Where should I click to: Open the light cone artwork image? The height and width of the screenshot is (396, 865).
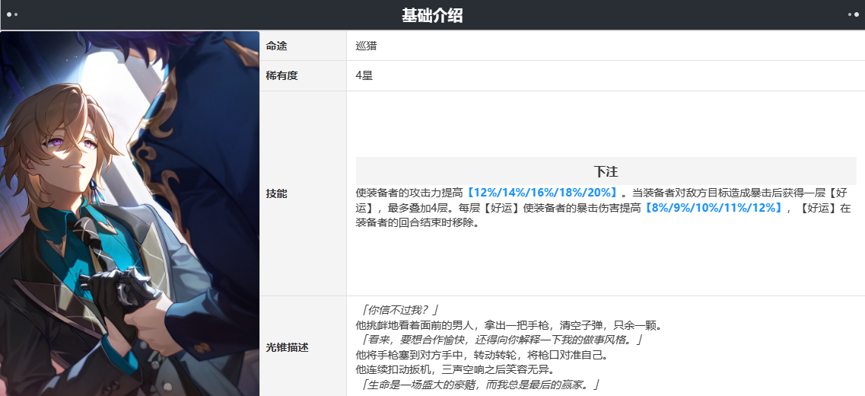pos(129,213)
